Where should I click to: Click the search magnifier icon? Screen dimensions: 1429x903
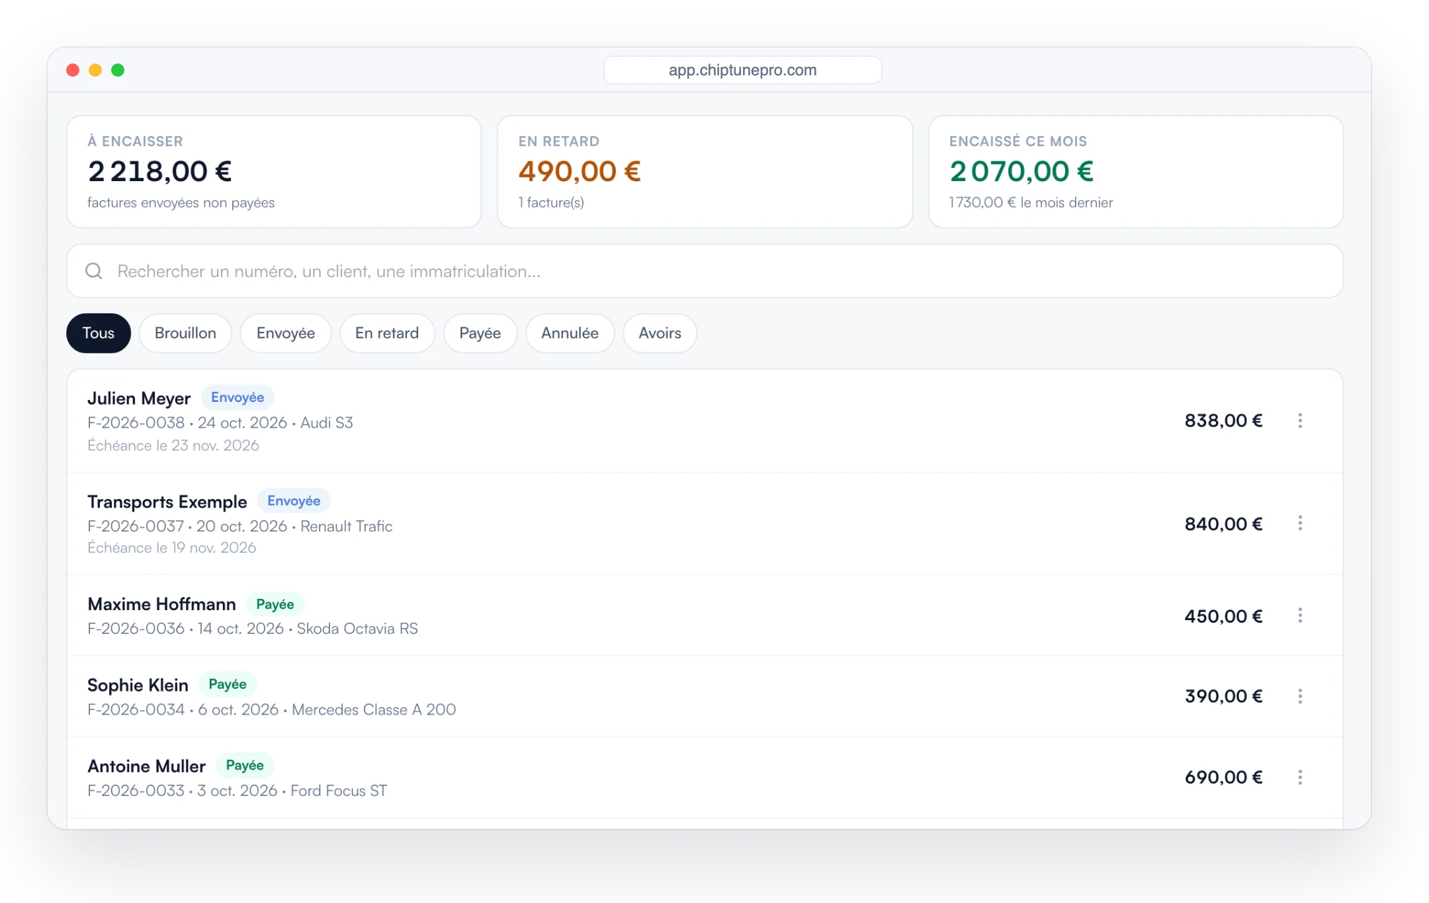[x=94, y=271]
